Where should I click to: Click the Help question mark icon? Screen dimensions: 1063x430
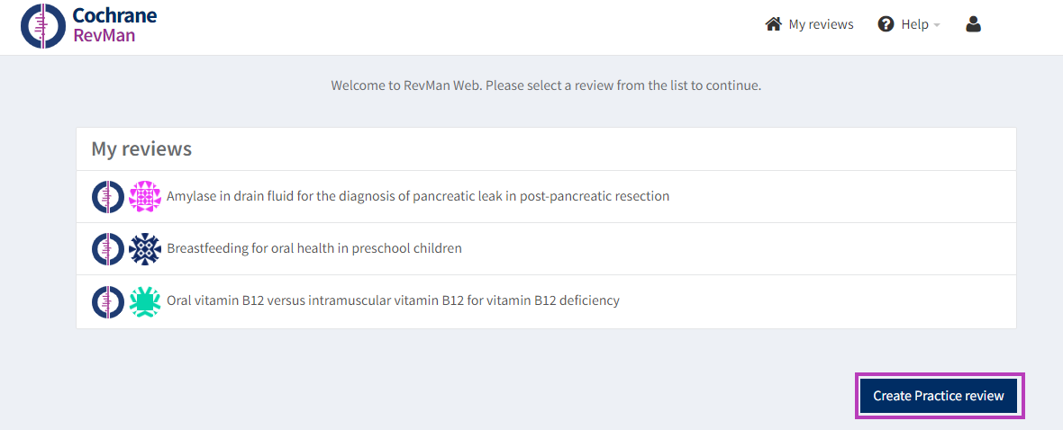click(886, 24)
